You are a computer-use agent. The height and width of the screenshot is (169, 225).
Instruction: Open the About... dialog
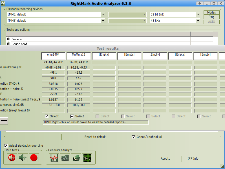pos(166,159)
